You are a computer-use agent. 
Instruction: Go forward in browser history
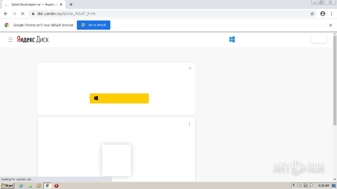[14, 14]
